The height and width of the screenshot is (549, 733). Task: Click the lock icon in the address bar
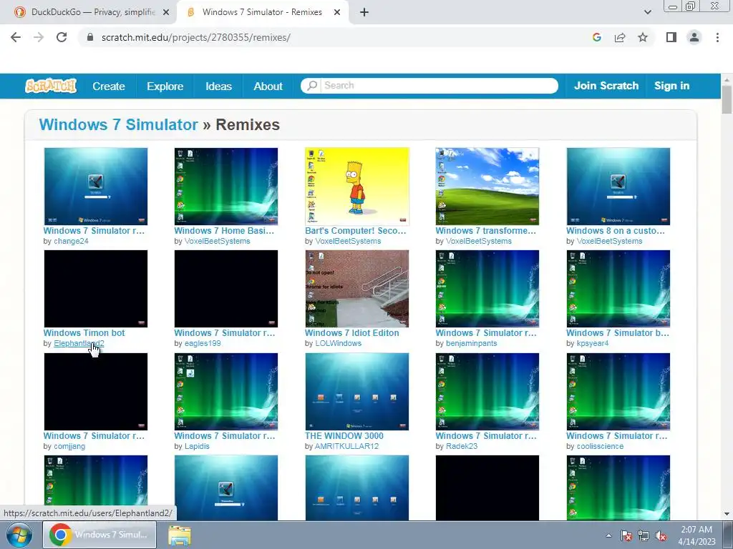coord(91,37)
